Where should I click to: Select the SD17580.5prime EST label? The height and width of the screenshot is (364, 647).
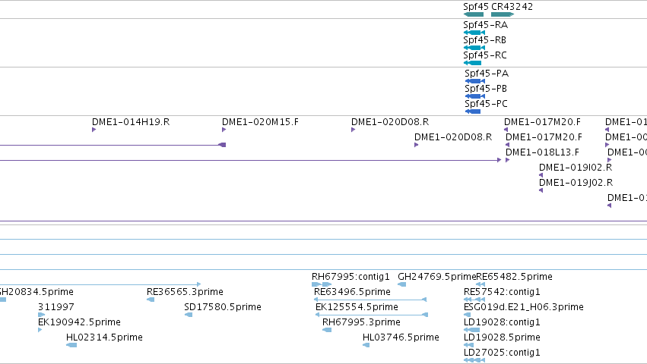pos(223,307)
